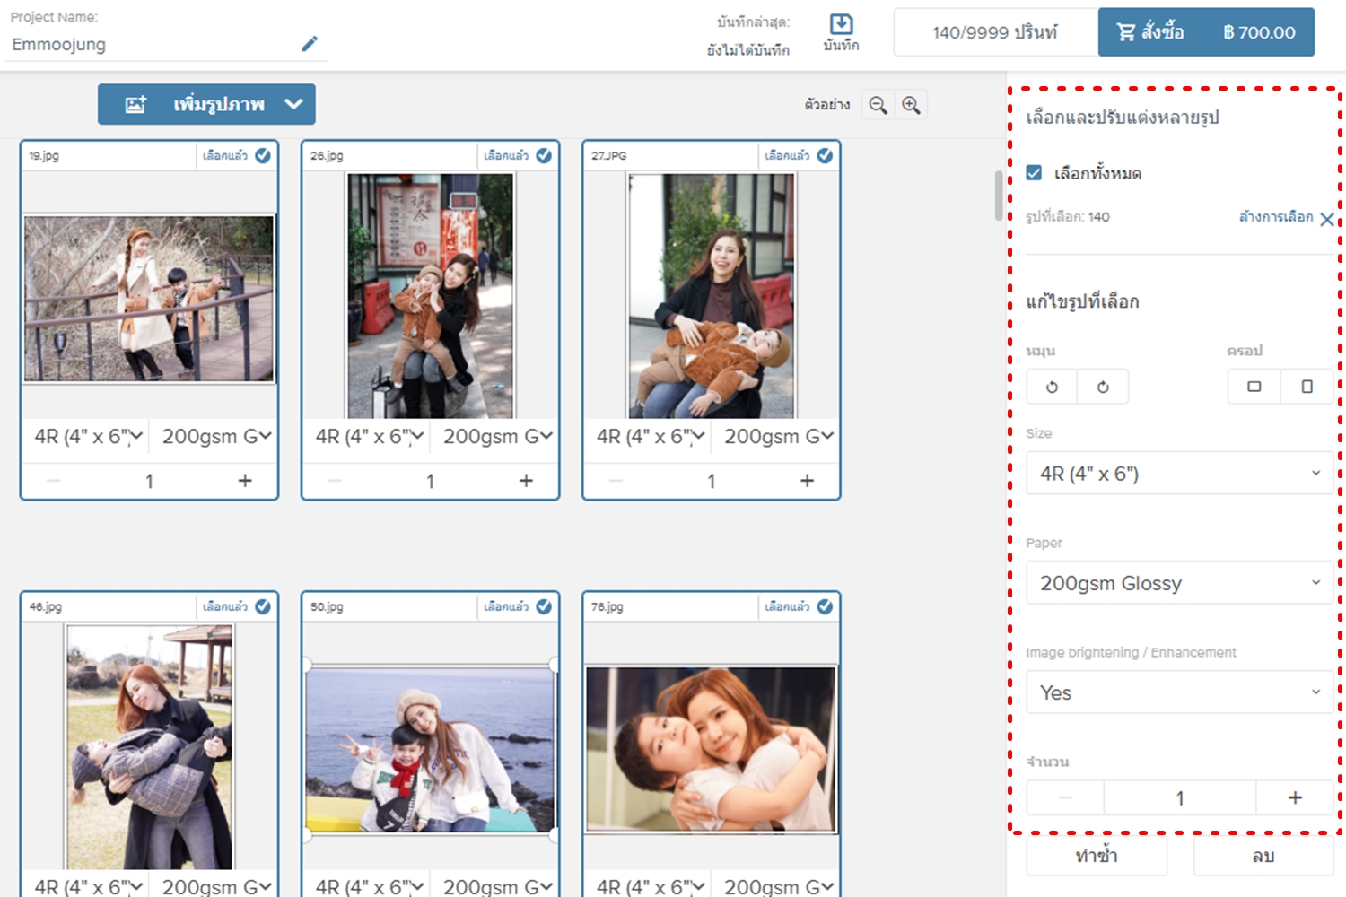Rotate selected photos counter-clockwise
Screen dimensions: 1346x897
pos(1052,387)
